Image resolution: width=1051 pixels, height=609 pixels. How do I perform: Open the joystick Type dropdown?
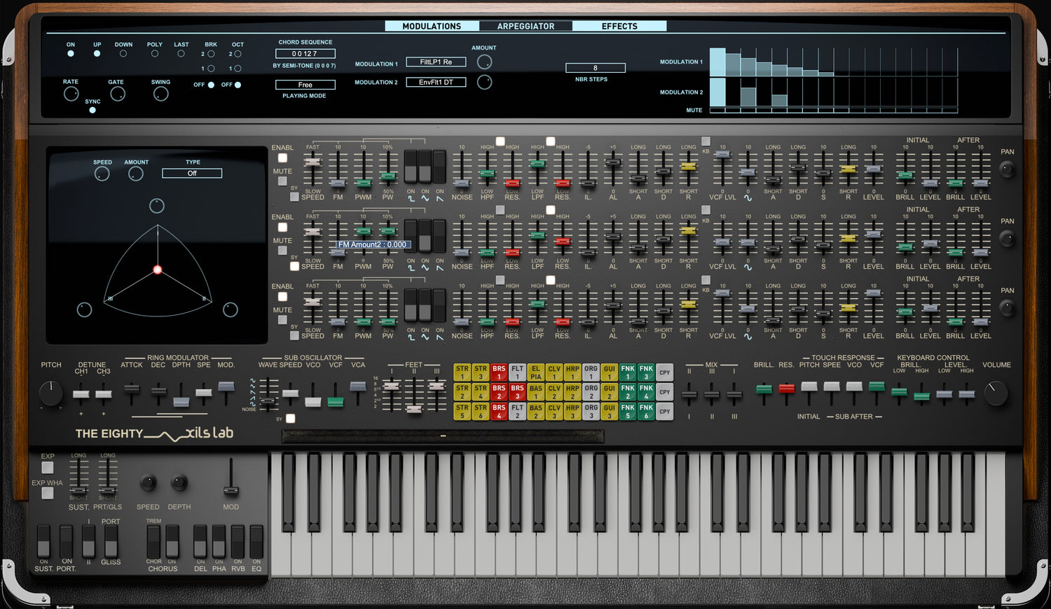tap(192, 173)
